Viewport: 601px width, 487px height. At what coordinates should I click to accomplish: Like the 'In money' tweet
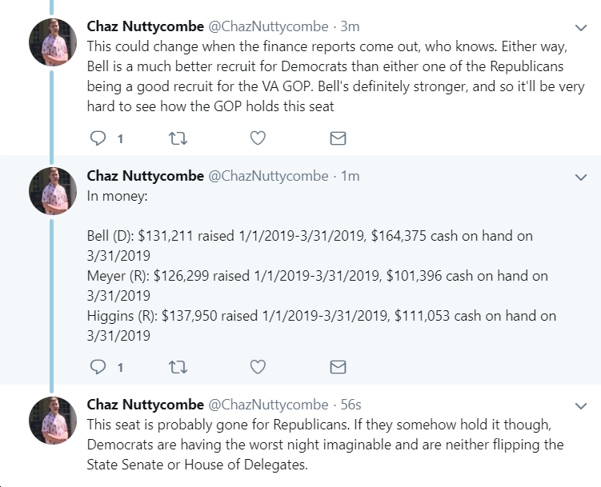pos(258,367)
